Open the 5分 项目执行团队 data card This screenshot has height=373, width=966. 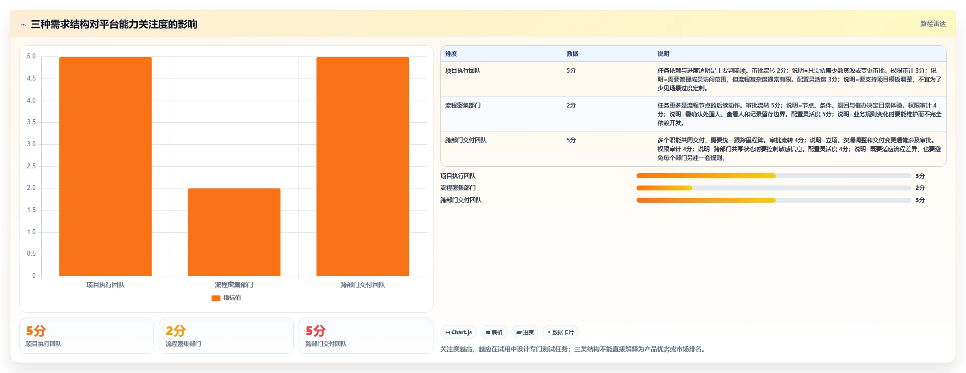[x=86, y=336]
